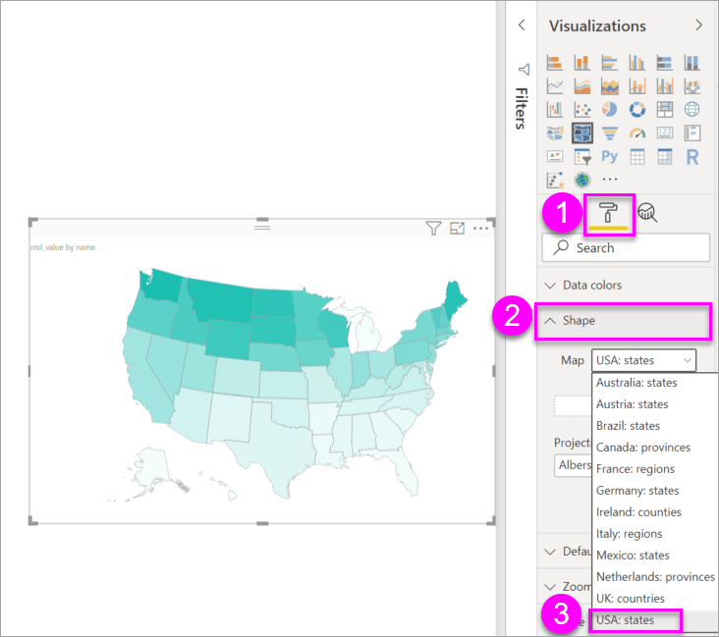
Task: Open the Format paint roller tab
Action: [608, 214]
